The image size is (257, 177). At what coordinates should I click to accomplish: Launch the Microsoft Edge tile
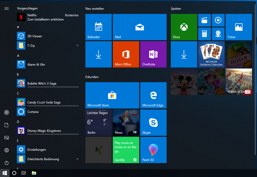(x=153, y=95)
